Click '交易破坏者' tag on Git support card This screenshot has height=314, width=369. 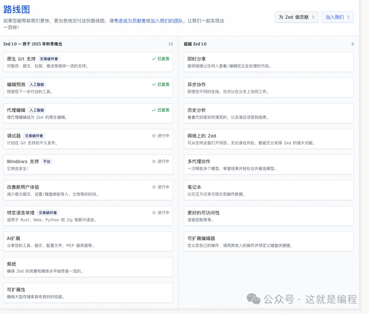[49, 59]
